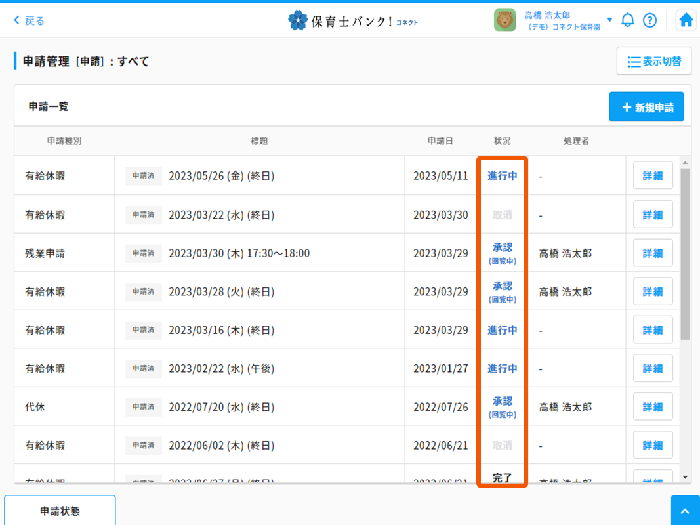The width and height of the screenshot is (700, 525).
Task: Open 詳細 for the 残業申請 row
Action: (x=652, y=253)
